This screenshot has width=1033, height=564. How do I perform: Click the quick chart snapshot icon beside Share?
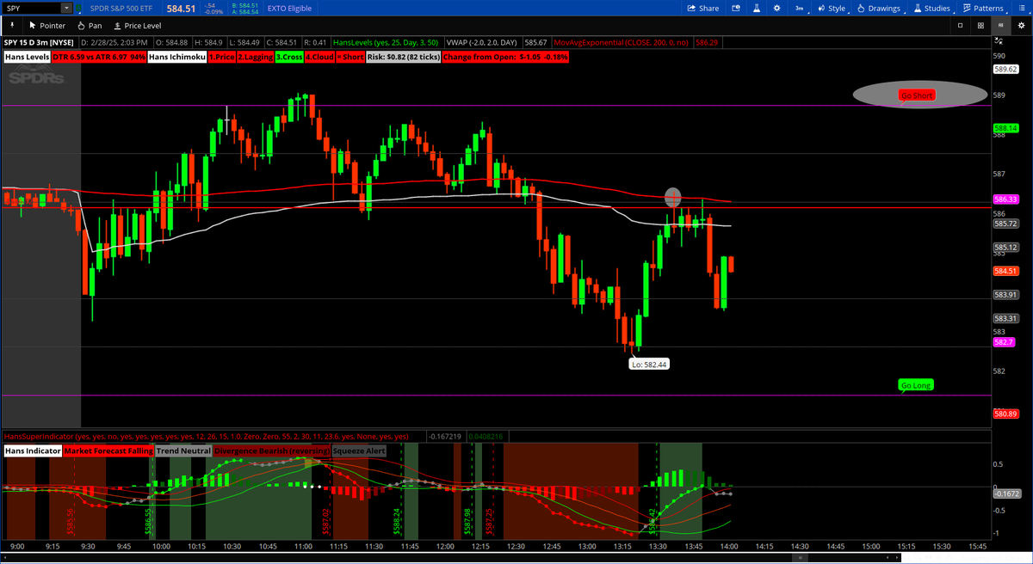[x=735, y=8]
